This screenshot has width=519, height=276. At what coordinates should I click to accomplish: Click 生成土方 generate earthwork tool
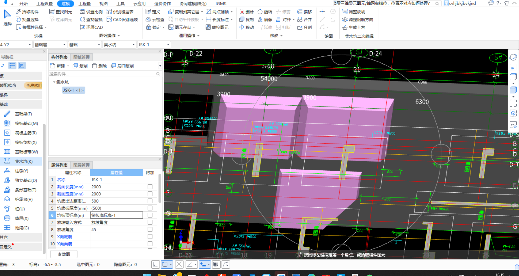click(354, 27)
